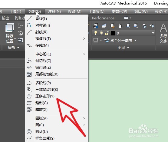The width and height of the screenshot is (168, 142).
Task: Click the second layer tool icon in ribbon
Action: click(x=104, y=26)
